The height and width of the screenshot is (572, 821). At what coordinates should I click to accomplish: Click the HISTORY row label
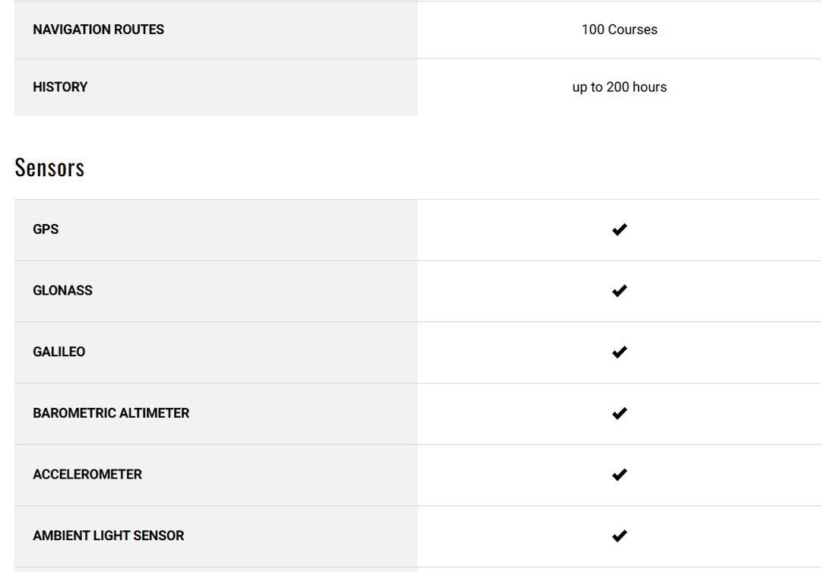[x=60, y=87]
